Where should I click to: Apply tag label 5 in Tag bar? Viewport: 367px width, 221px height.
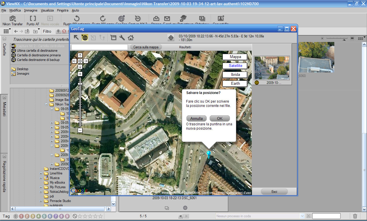44,216
